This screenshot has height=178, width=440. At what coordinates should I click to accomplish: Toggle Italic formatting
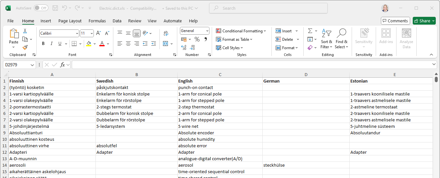[52, 44]
